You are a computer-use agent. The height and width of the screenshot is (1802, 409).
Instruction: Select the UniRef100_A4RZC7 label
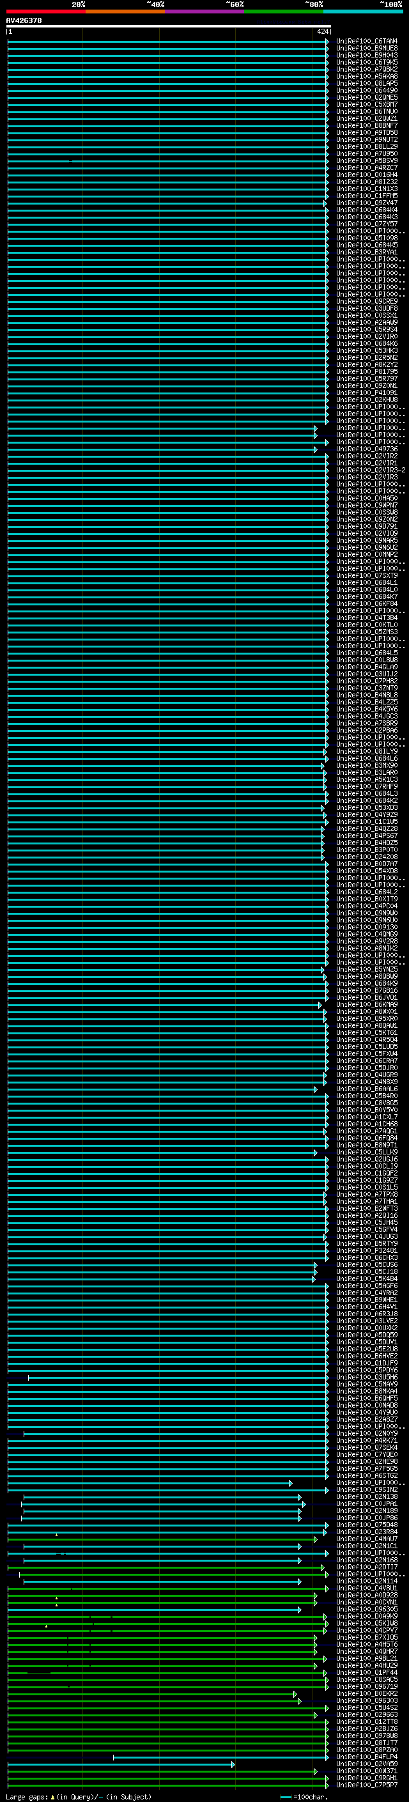pyautogui.click(x=366, y=168)
